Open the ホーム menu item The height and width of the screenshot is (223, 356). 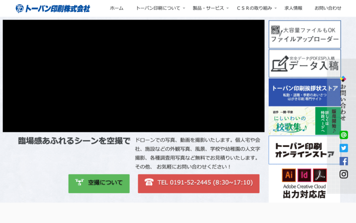pos(116,8)
